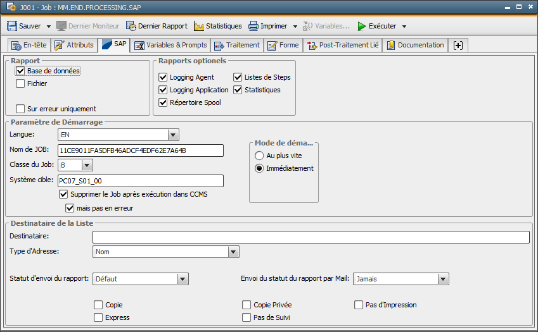Click the Imprimer printer icon

(253, 26)
